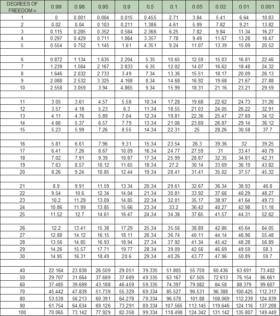Select value 33.92 in row 22
This screenshot has height=316, width=280.
197,193
